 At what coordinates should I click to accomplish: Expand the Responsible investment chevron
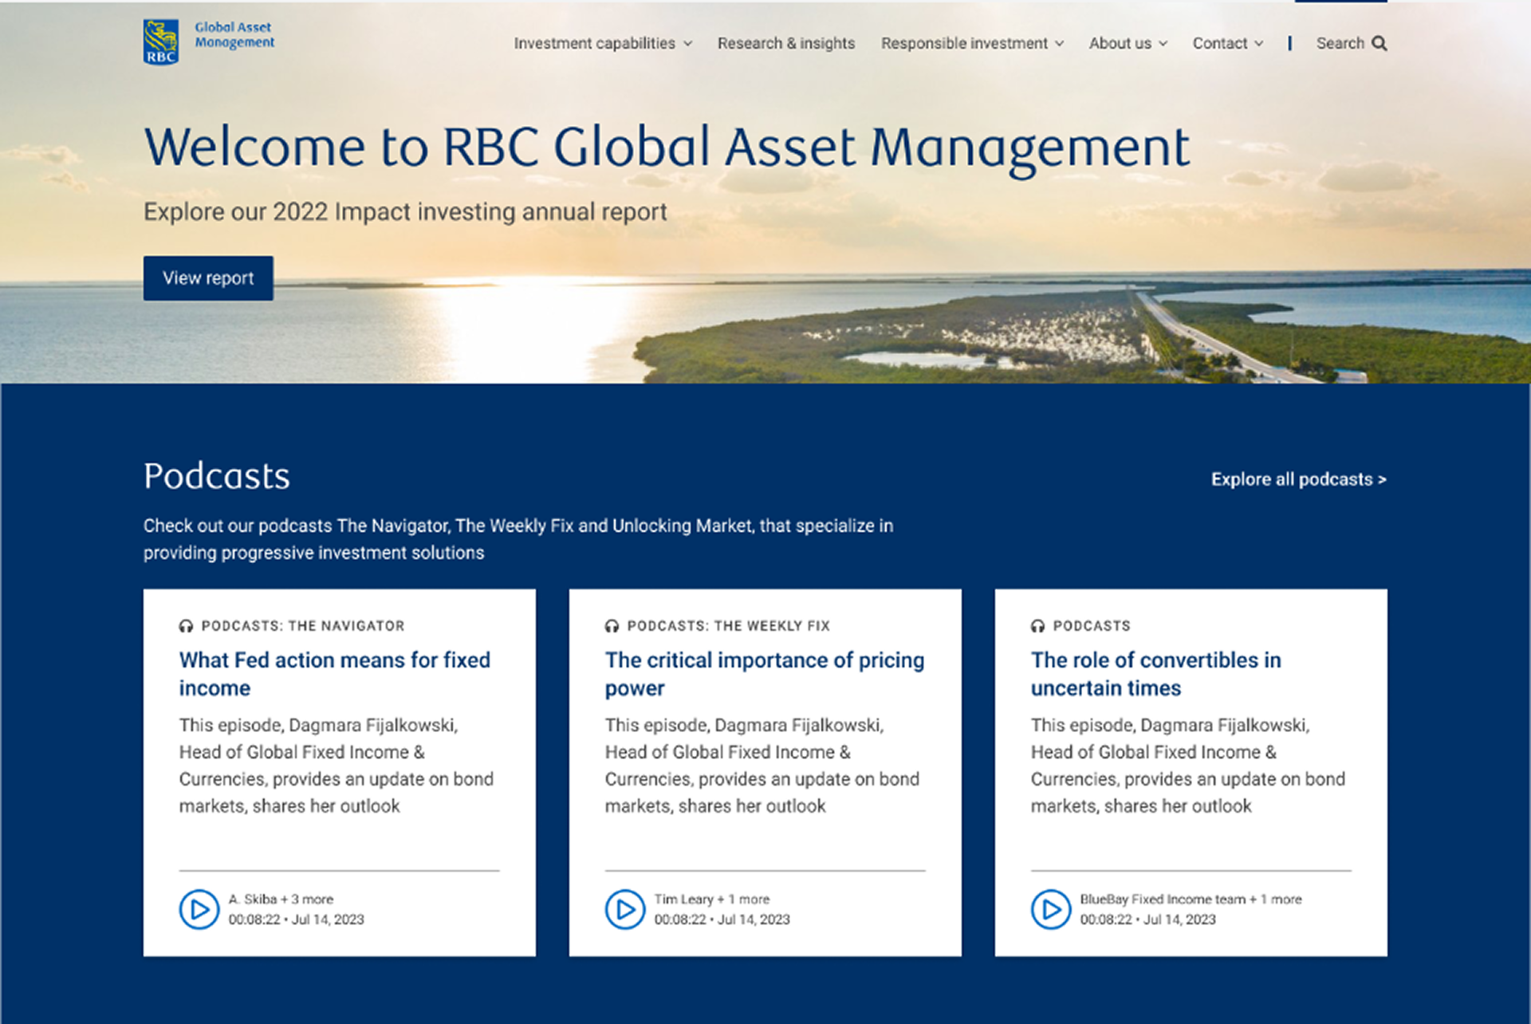pos(1059,44)
